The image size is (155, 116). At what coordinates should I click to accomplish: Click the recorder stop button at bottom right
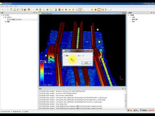pos(130,110)
